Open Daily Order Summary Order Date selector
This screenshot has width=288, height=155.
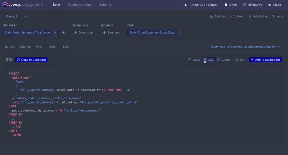[152, 32]
